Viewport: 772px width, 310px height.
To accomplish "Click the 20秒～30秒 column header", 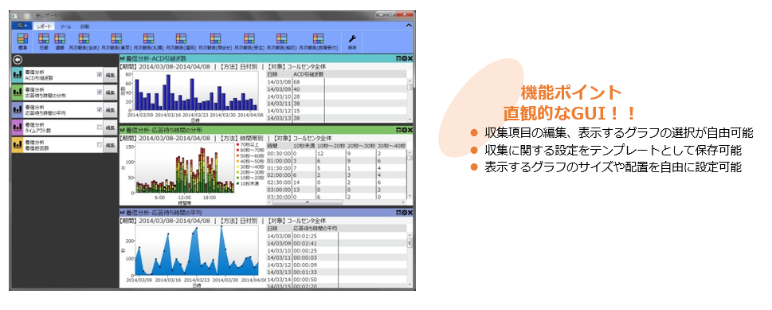I will [x=362, y=145].
